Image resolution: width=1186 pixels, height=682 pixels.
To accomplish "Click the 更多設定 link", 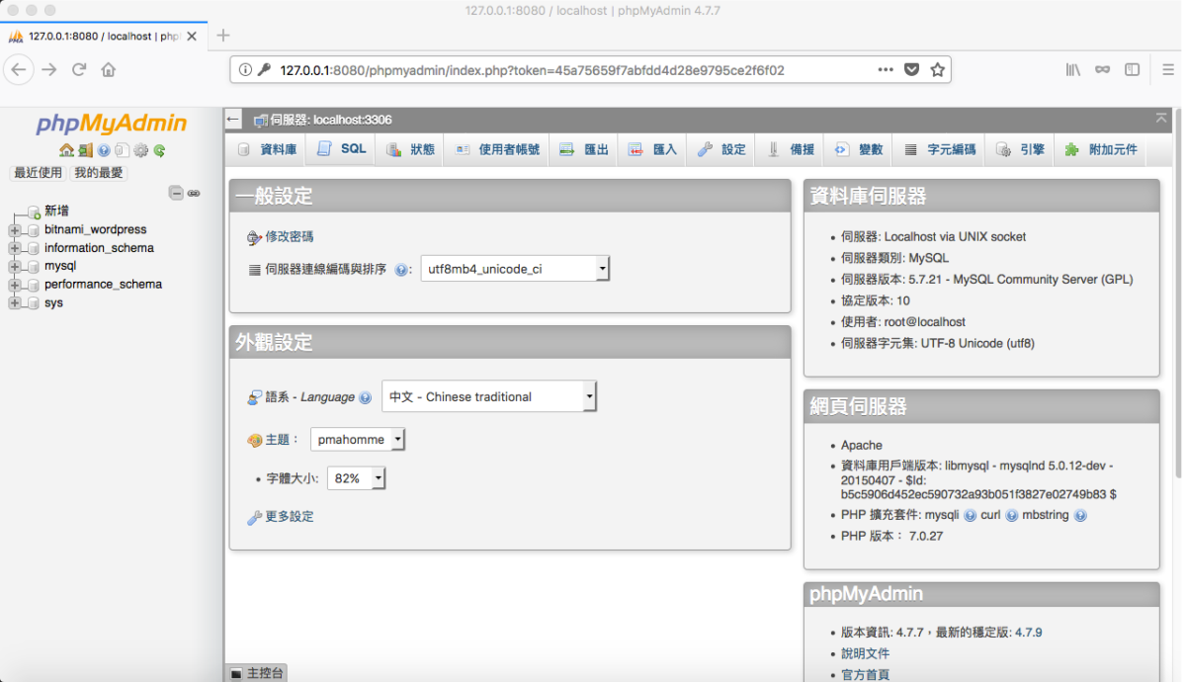I will click(x=289, y=517).
